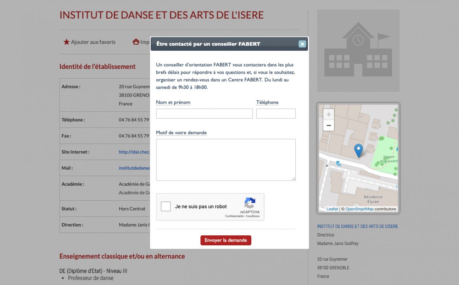Image resolution: width=459 pixels, height=285 pixels.
Task: Click the Téléphone input field
Action: tap(276, 114)
